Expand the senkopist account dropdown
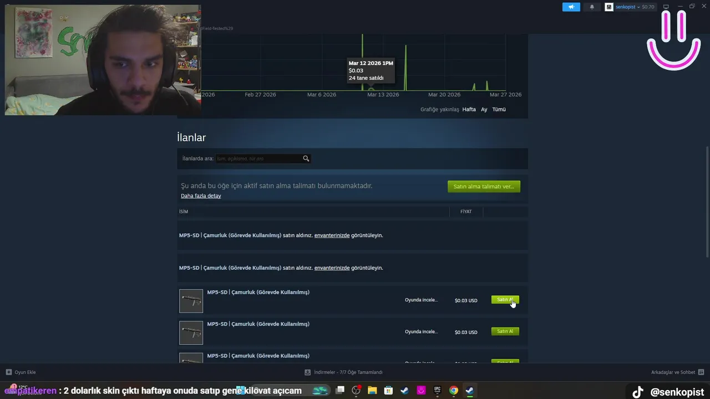Viewport: 710px width, 399px height. 638,7
